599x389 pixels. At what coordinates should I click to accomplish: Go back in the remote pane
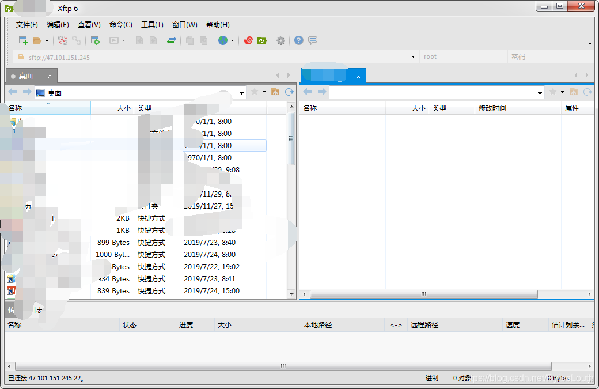308,92
